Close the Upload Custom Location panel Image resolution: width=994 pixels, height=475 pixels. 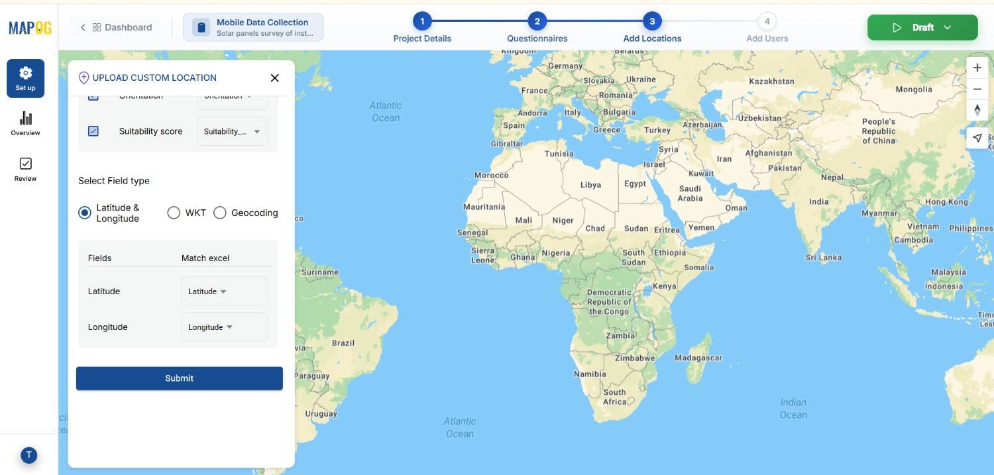pos(274,78)
